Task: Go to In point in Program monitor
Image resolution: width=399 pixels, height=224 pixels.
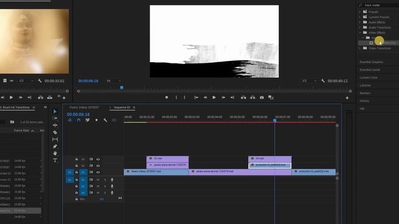Action: [196, 98]
